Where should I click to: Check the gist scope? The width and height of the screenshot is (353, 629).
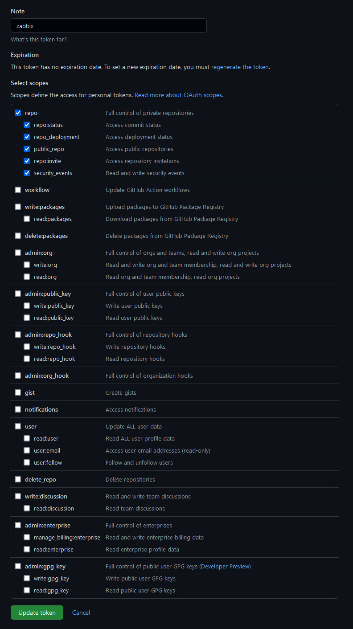[x=18, y=393]
